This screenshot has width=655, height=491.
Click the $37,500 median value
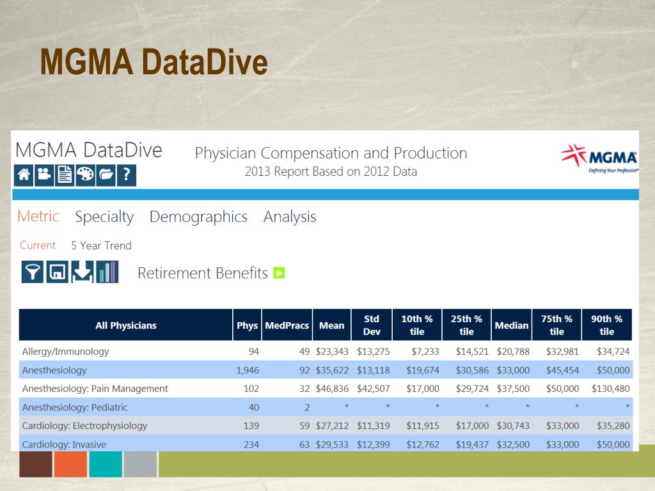click(513, 389)
